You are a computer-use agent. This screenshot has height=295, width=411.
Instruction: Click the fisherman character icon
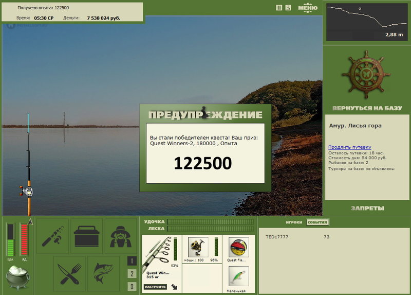pyautogui.click(x=120, y=236)
